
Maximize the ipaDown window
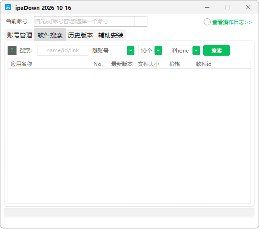click(x=228, y=7)
